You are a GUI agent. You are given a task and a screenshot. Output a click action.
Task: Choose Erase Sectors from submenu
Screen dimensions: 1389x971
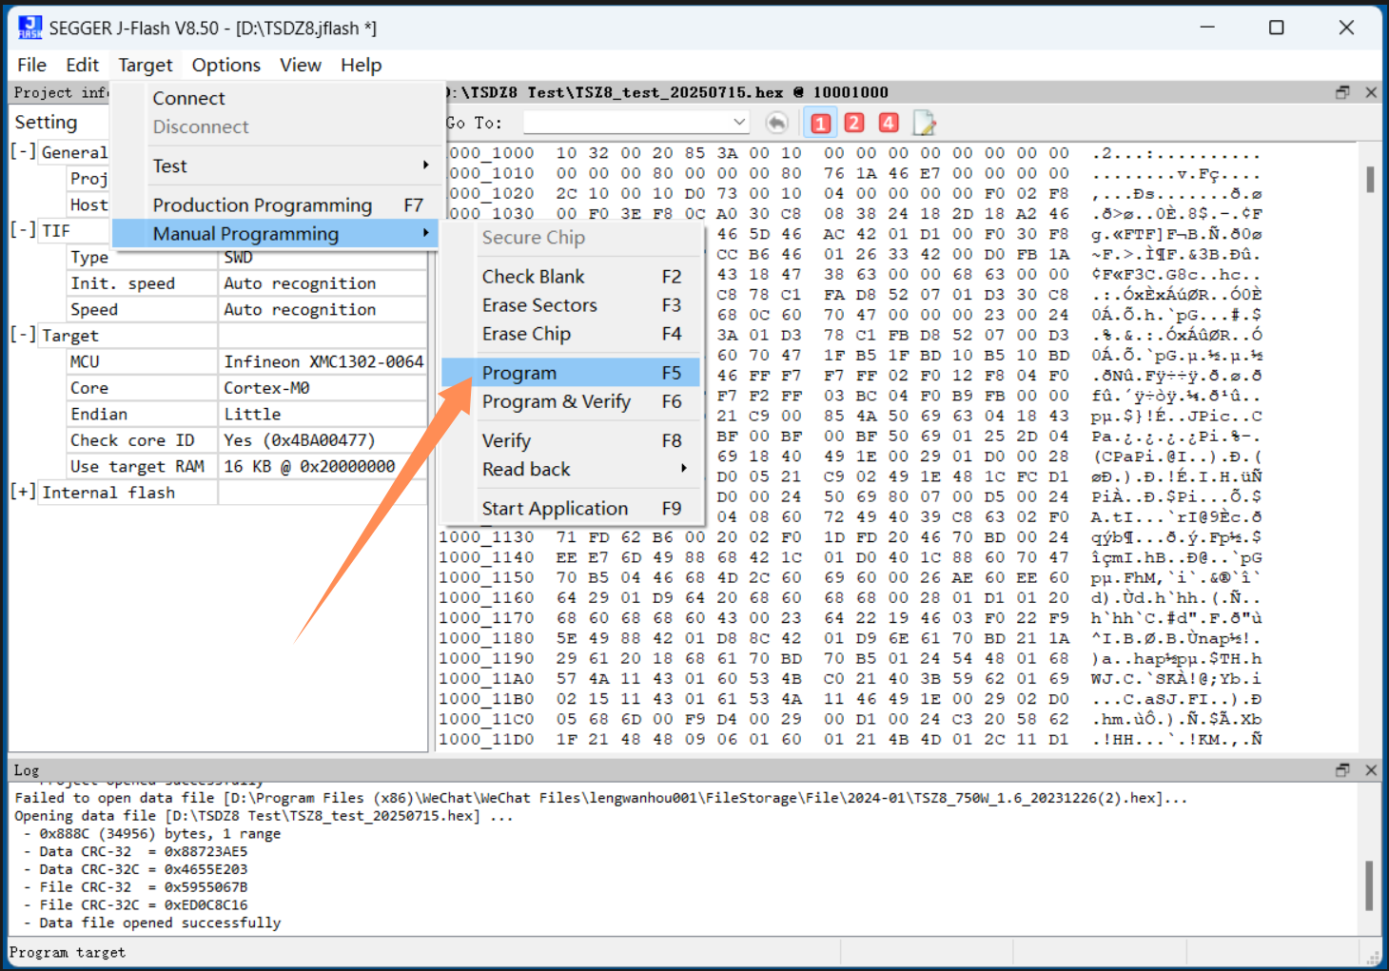pos(572,304)
